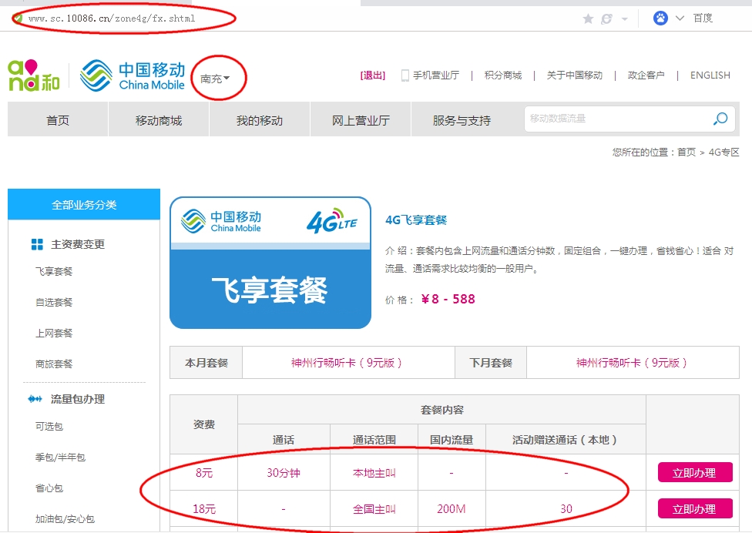The height and width of the screenshot is (533, 752).
Task: Click the grid icon beside 主资费变更
Action: tap(37, 244)
